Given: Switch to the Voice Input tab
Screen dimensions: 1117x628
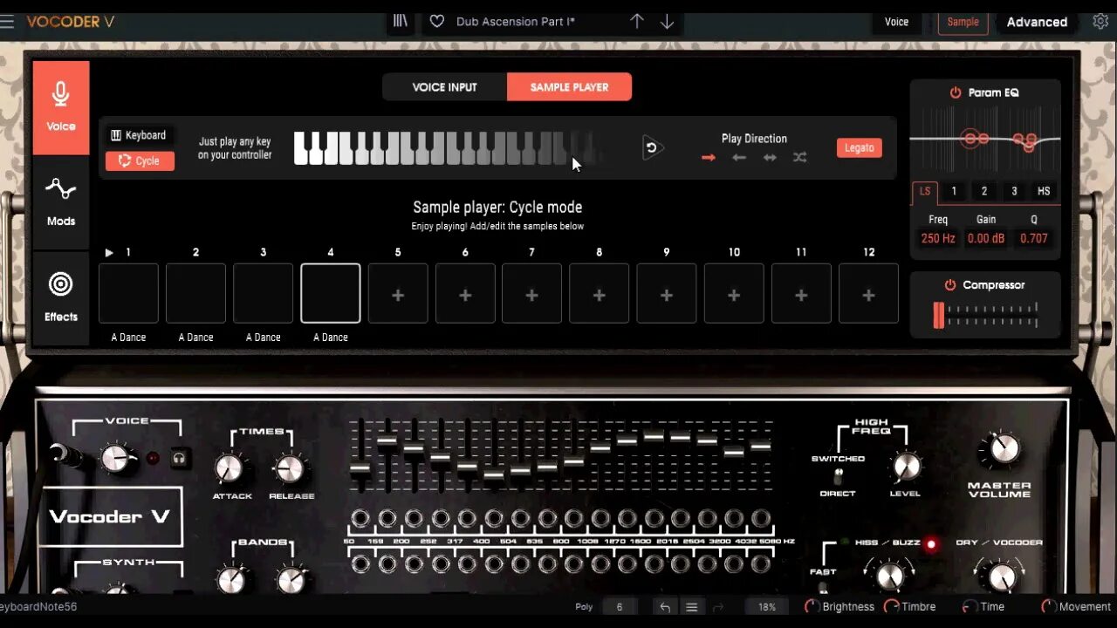Looking at the screenshot, I should [444, 87].
